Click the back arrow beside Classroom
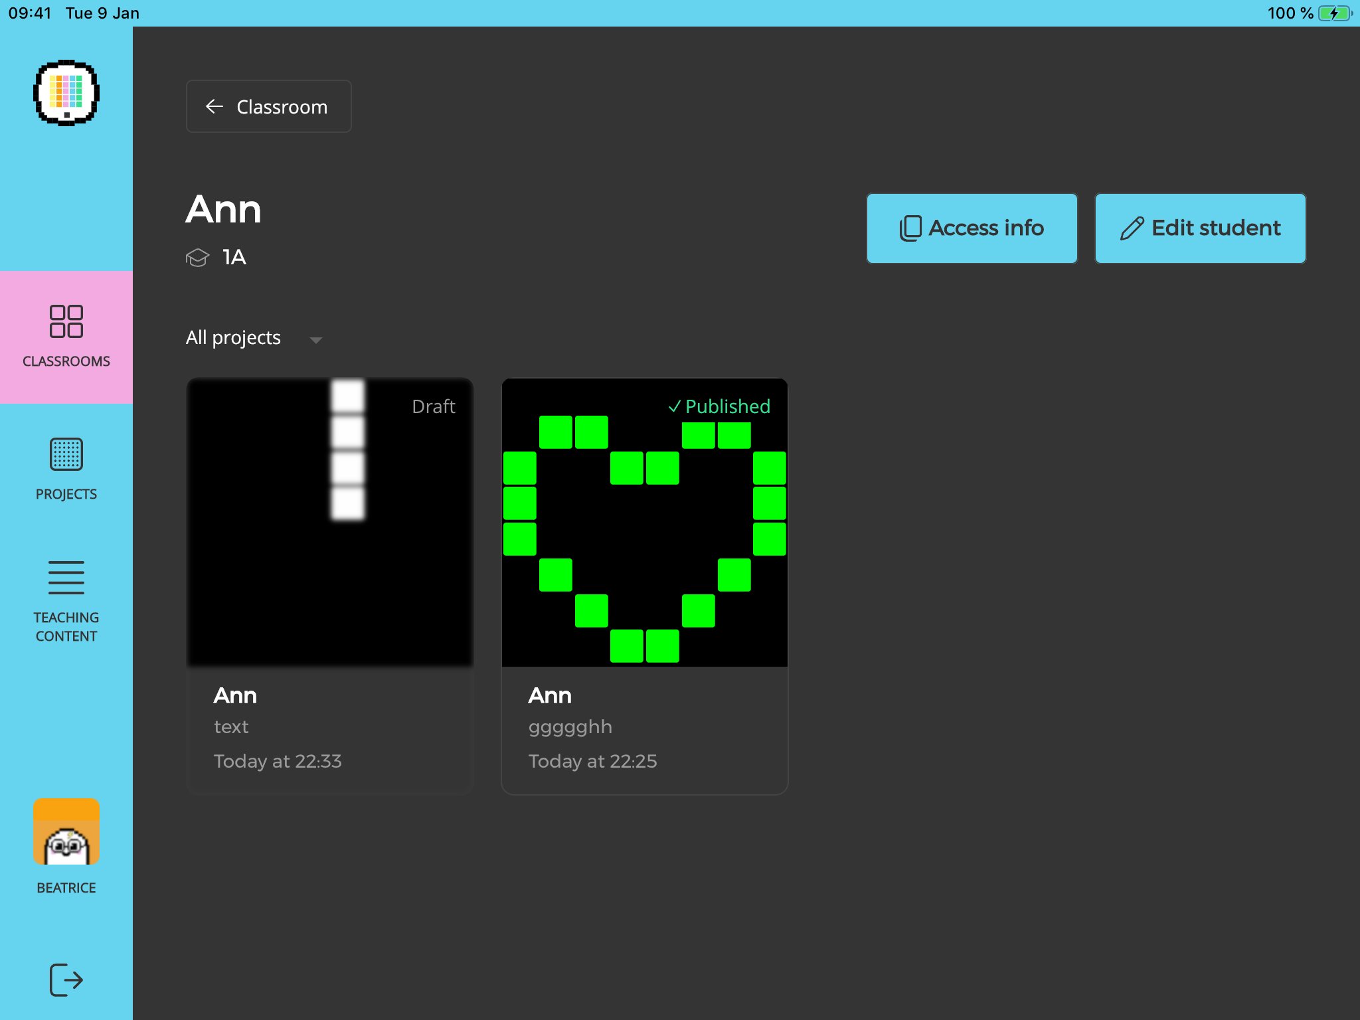 click(214, 106)
